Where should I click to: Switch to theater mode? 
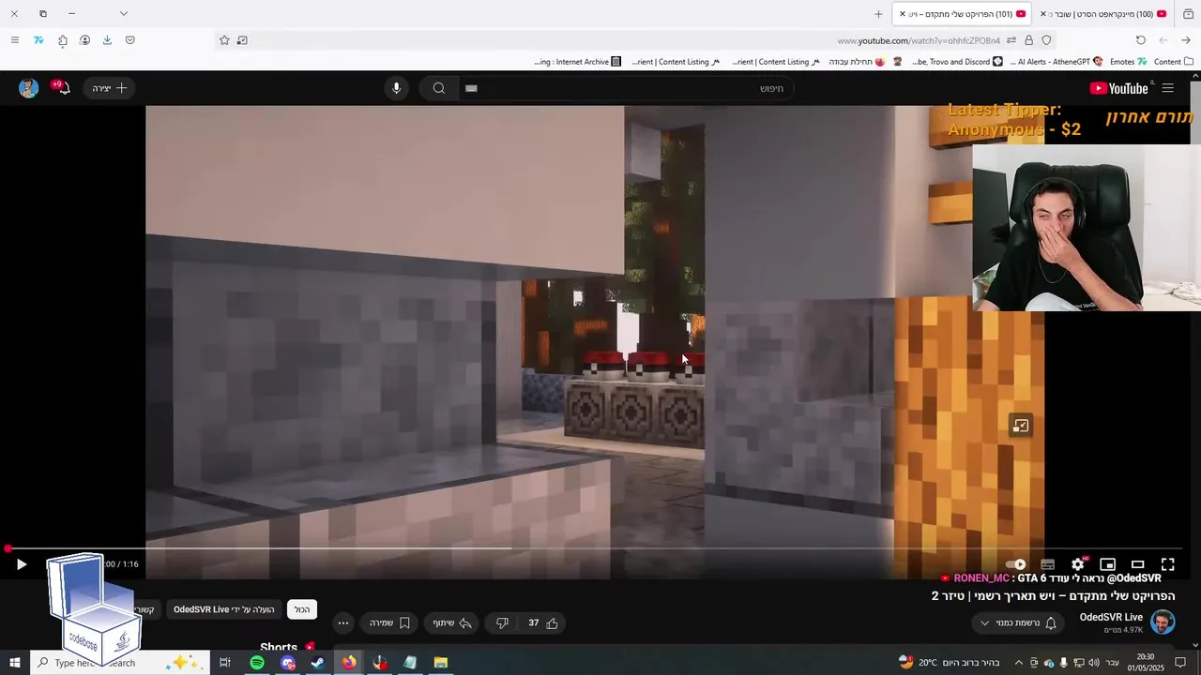[1138, 564]
